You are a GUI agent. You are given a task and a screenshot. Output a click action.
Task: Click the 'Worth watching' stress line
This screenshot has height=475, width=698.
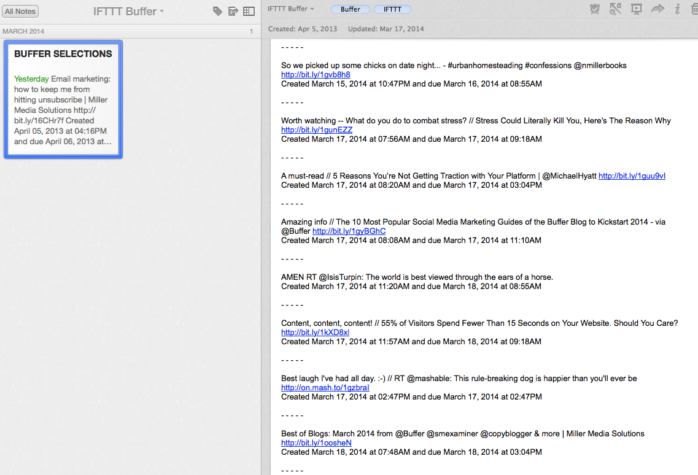click(476, 121)
